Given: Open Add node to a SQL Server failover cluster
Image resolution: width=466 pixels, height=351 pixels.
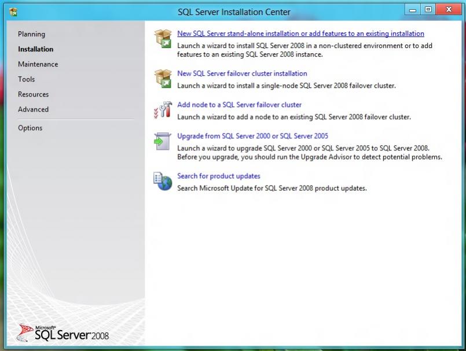Looking at the screenshot, I should click(x=239, y=105).
